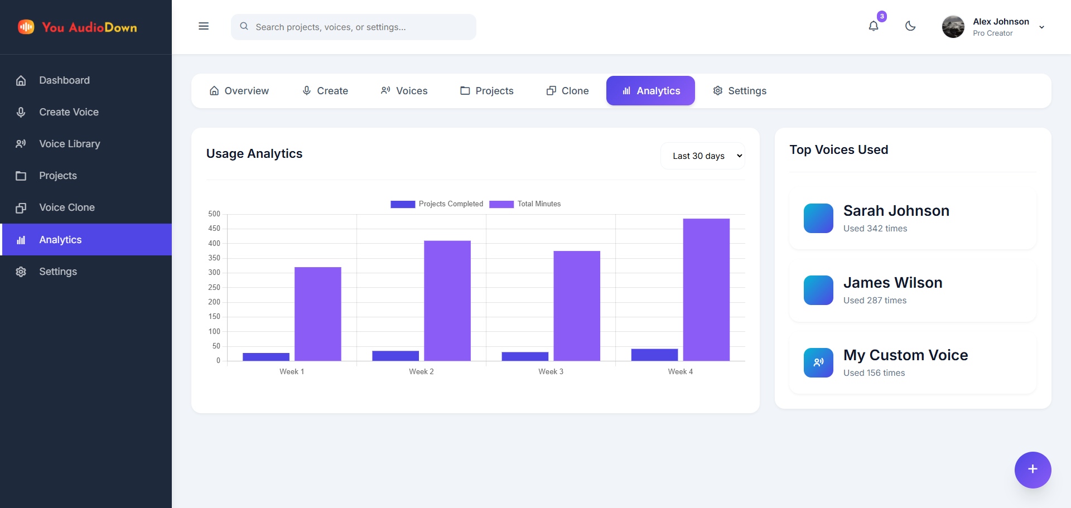Viewport: 1071px width, 508px height.
Task: Click the Week 4 Projects Completed bar
Action: click(654, 355)
